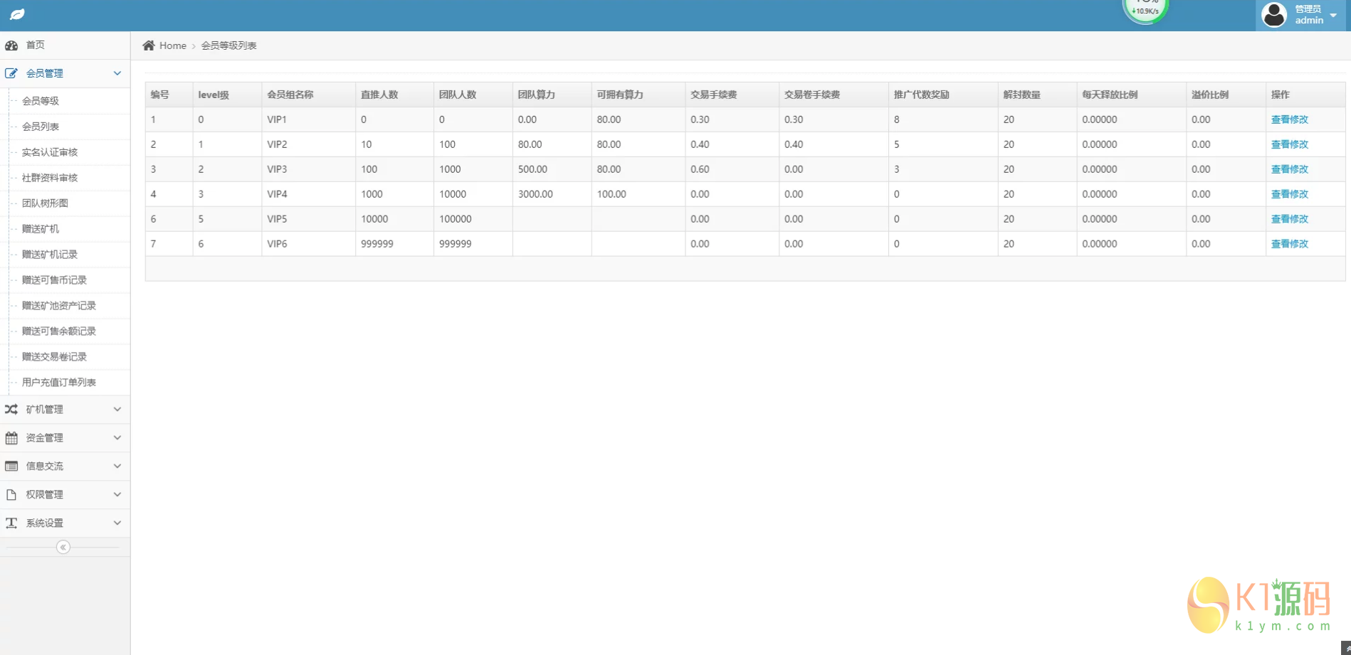The image size is (1351, 655).
Task: Click the admin user avatar icon
Action: pos(1274,15)
